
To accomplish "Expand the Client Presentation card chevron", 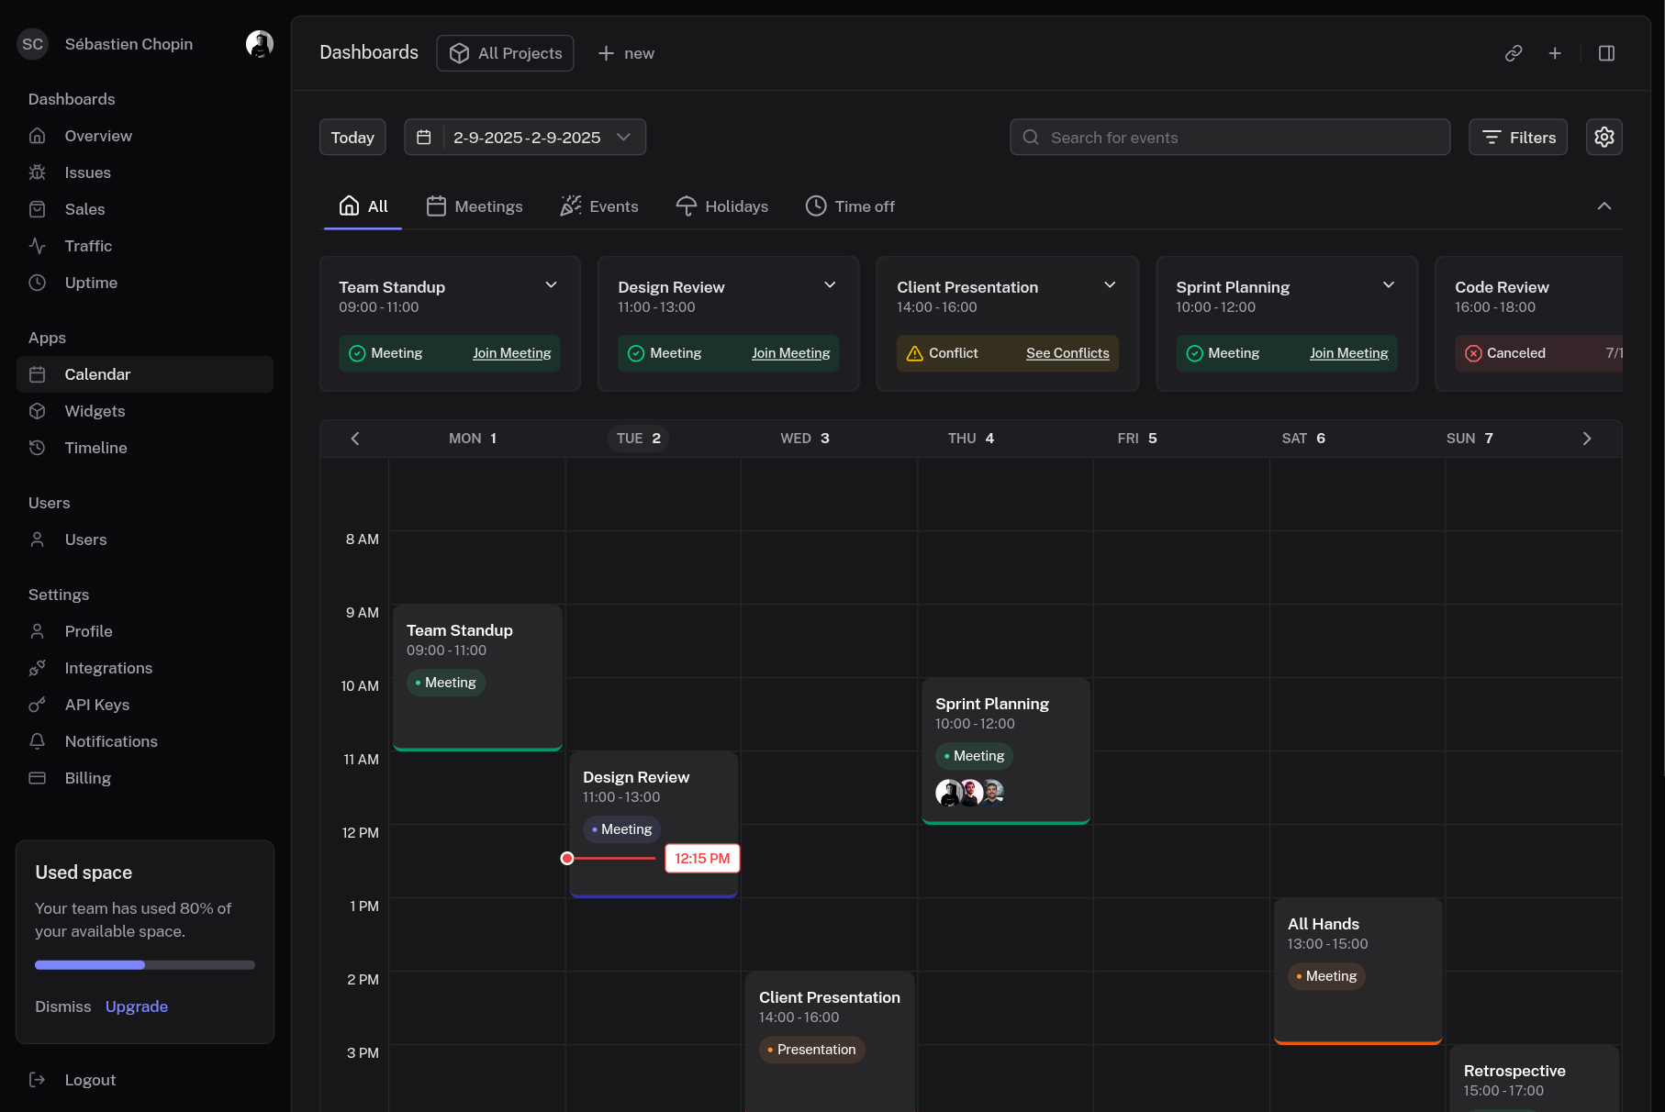I will pyautogui.click(x=1110, y=285).
